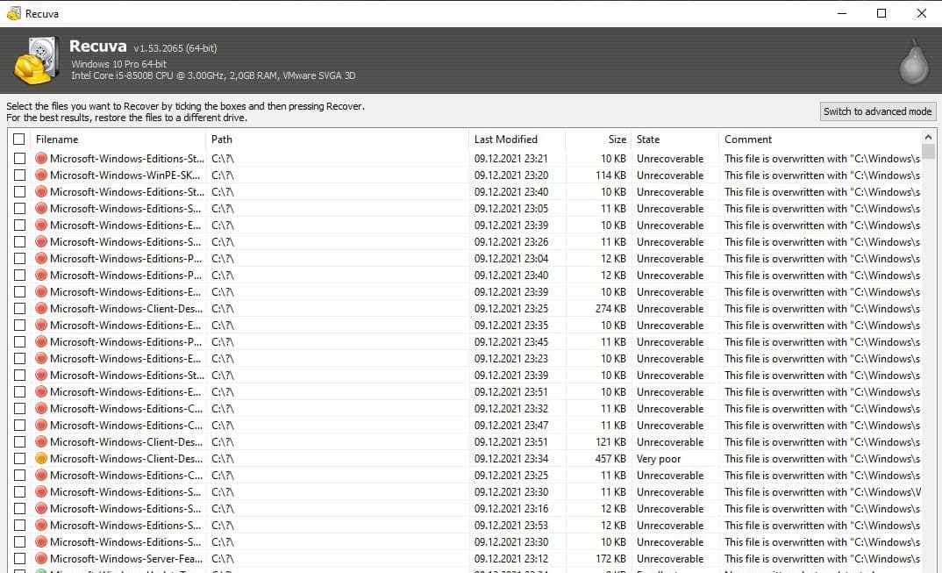Tick the select-all checkbox in the header row
The image size is (942, 573).
coord(19,139)
